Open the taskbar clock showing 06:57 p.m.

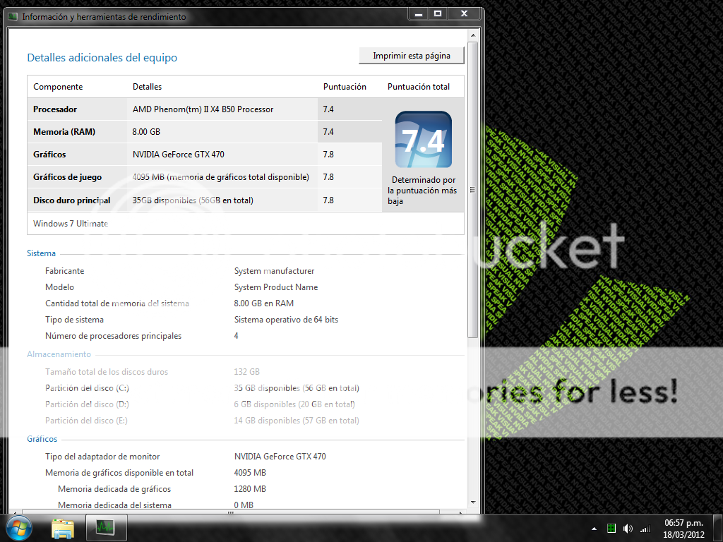(x=683, y=529)
